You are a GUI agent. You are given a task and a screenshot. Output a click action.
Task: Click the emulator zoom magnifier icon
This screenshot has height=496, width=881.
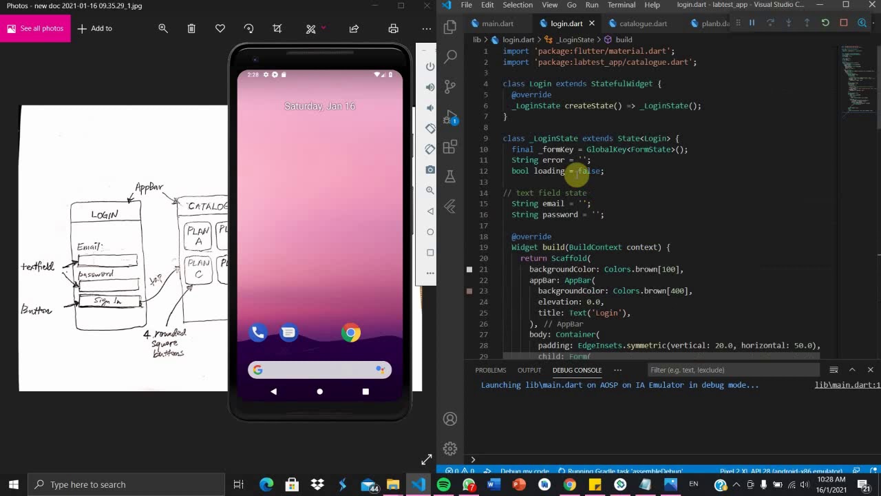[430, 190]
